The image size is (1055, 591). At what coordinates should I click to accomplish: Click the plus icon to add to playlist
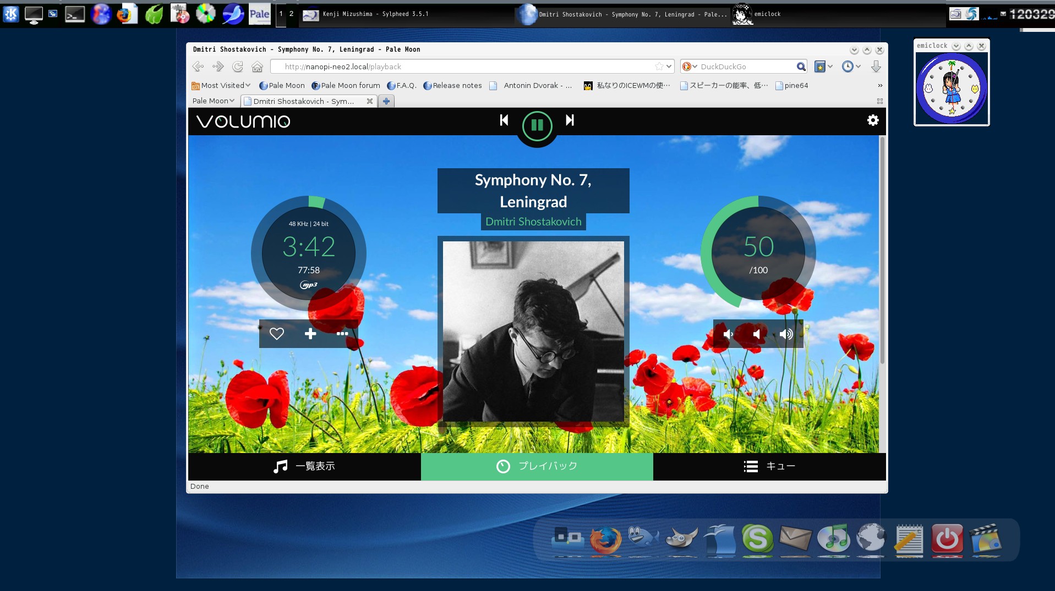coord(310,334)
